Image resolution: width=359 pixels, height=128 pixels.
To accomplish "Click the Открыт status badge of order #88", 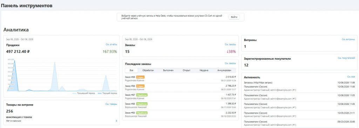I will [140, 86].
